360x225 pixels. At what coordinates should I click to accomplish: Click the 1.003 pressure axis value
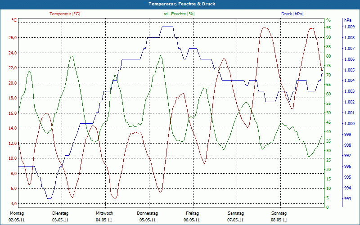[x=349, y=91]
